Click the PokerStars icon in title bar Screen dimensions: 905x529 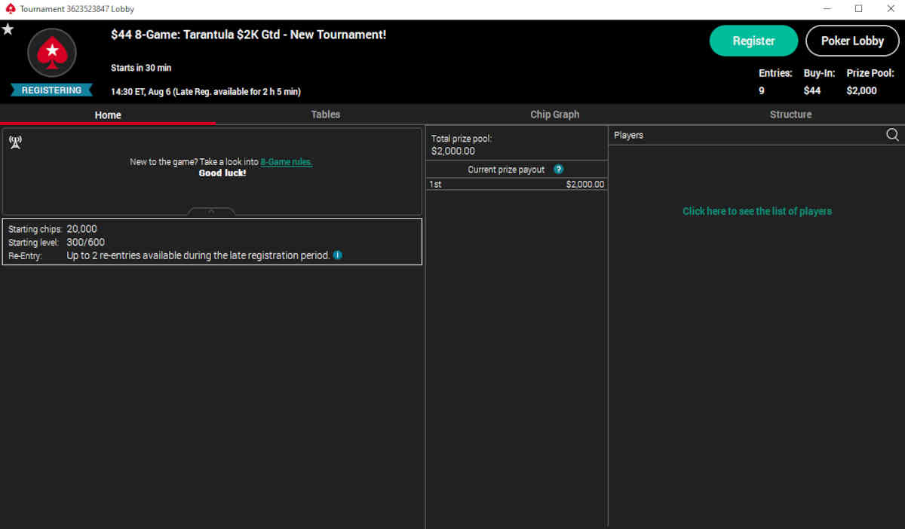coord(10,9)
